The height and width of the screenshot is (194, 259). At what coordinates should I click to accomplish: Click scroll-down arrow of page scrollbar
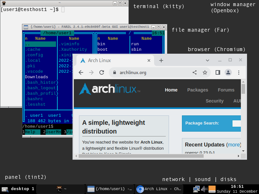click(x=243, y=151)
